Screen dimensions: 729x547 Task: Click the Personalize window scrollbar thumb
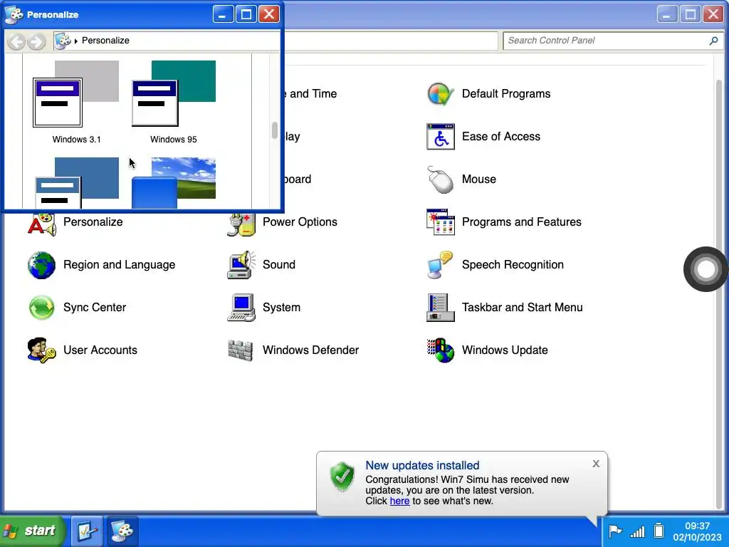(x=274, y=130)
